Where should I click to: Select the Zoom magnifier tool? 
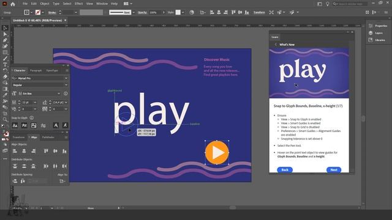click(5, 120)
